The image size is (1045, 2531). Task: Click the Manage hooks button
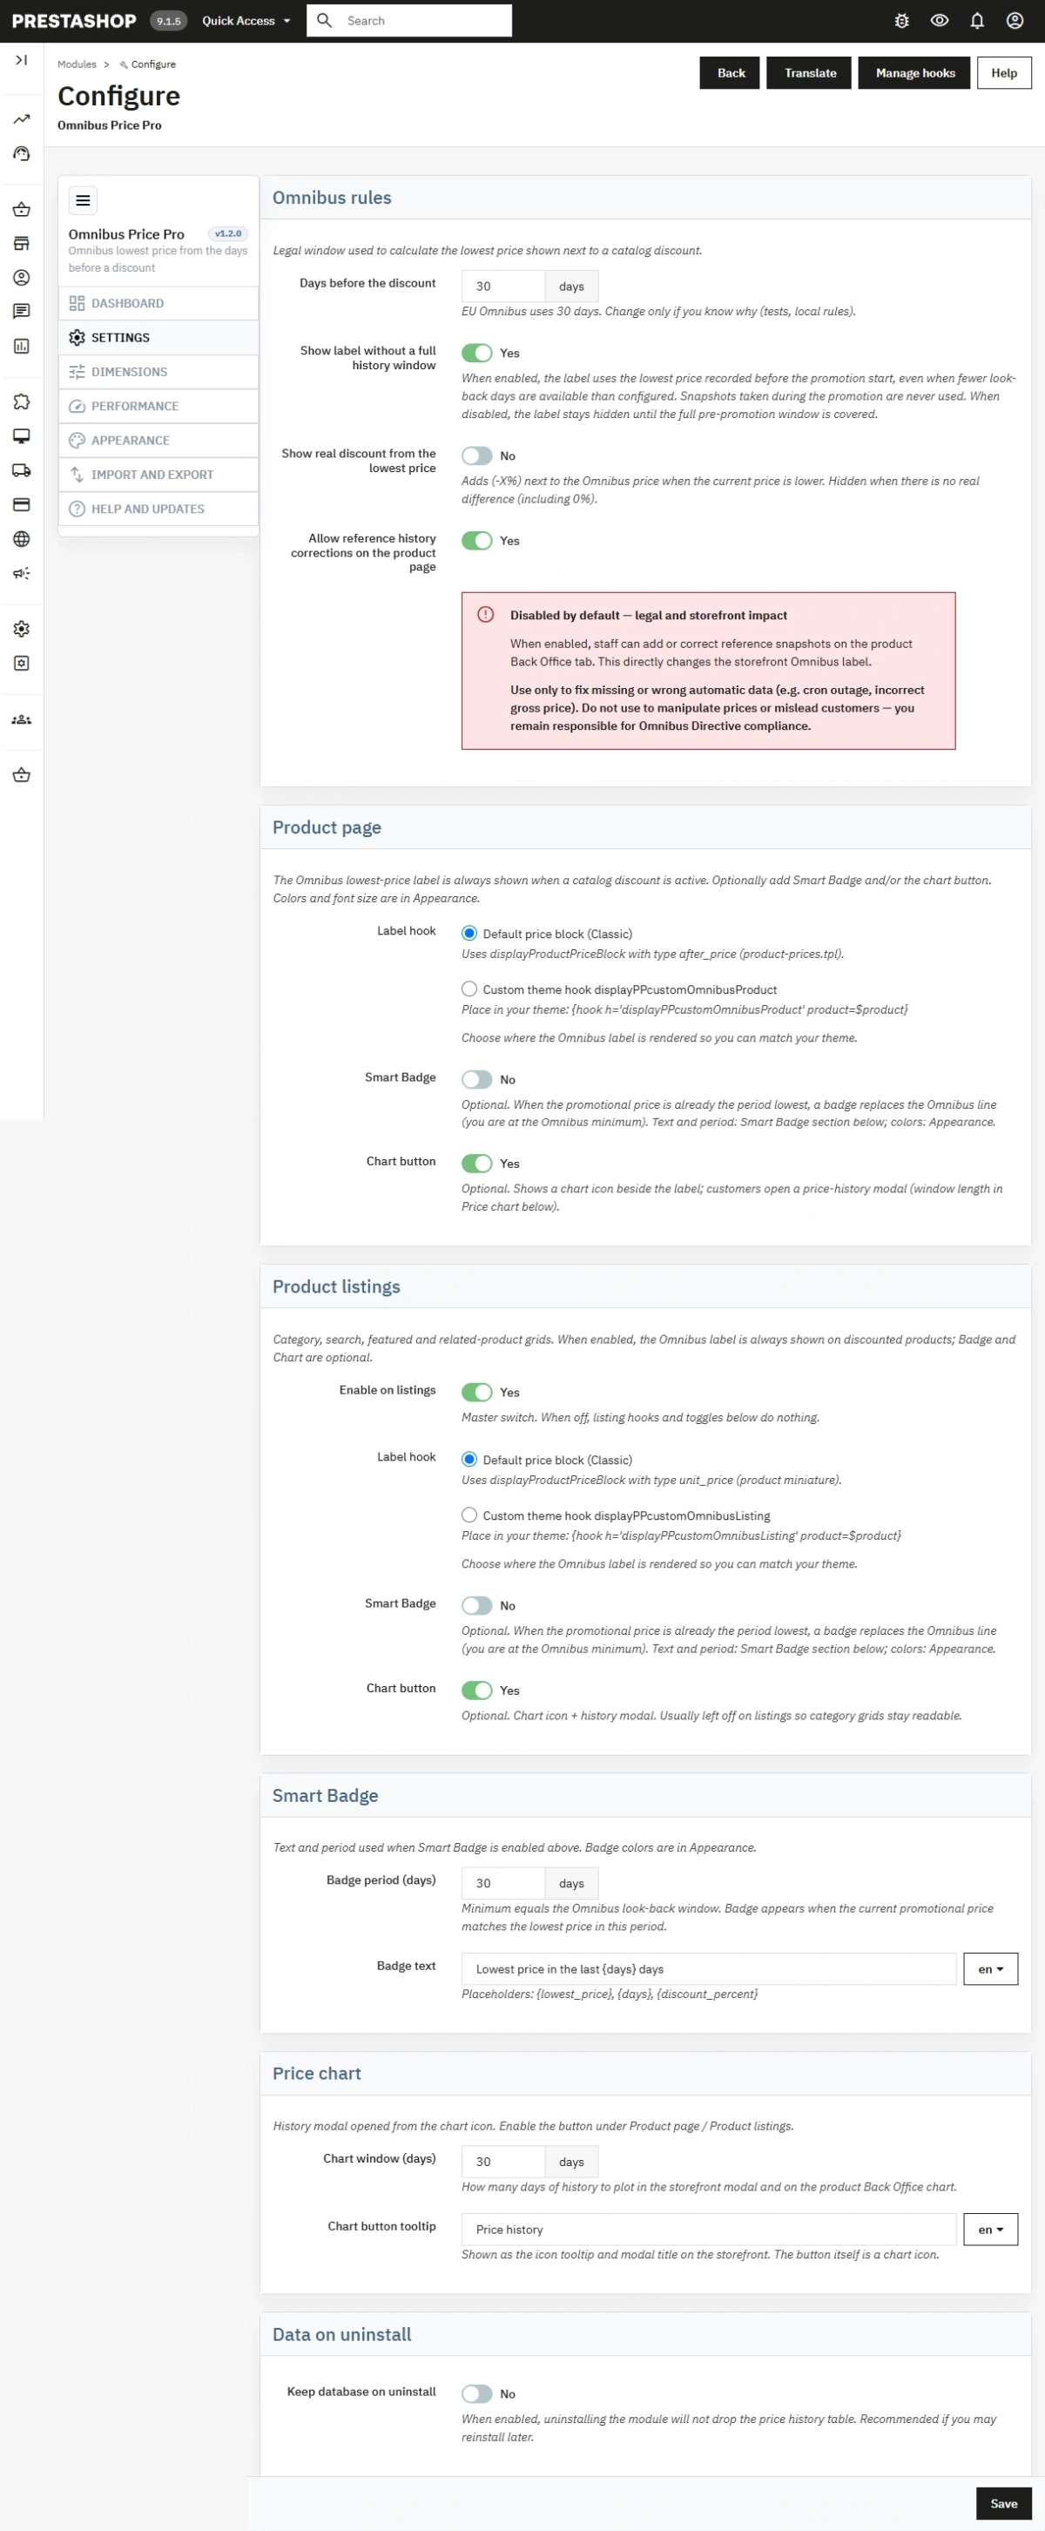point(914,72)
